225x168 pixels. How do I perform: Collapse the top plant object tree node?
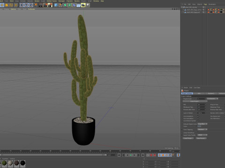[x=182, y=7]
